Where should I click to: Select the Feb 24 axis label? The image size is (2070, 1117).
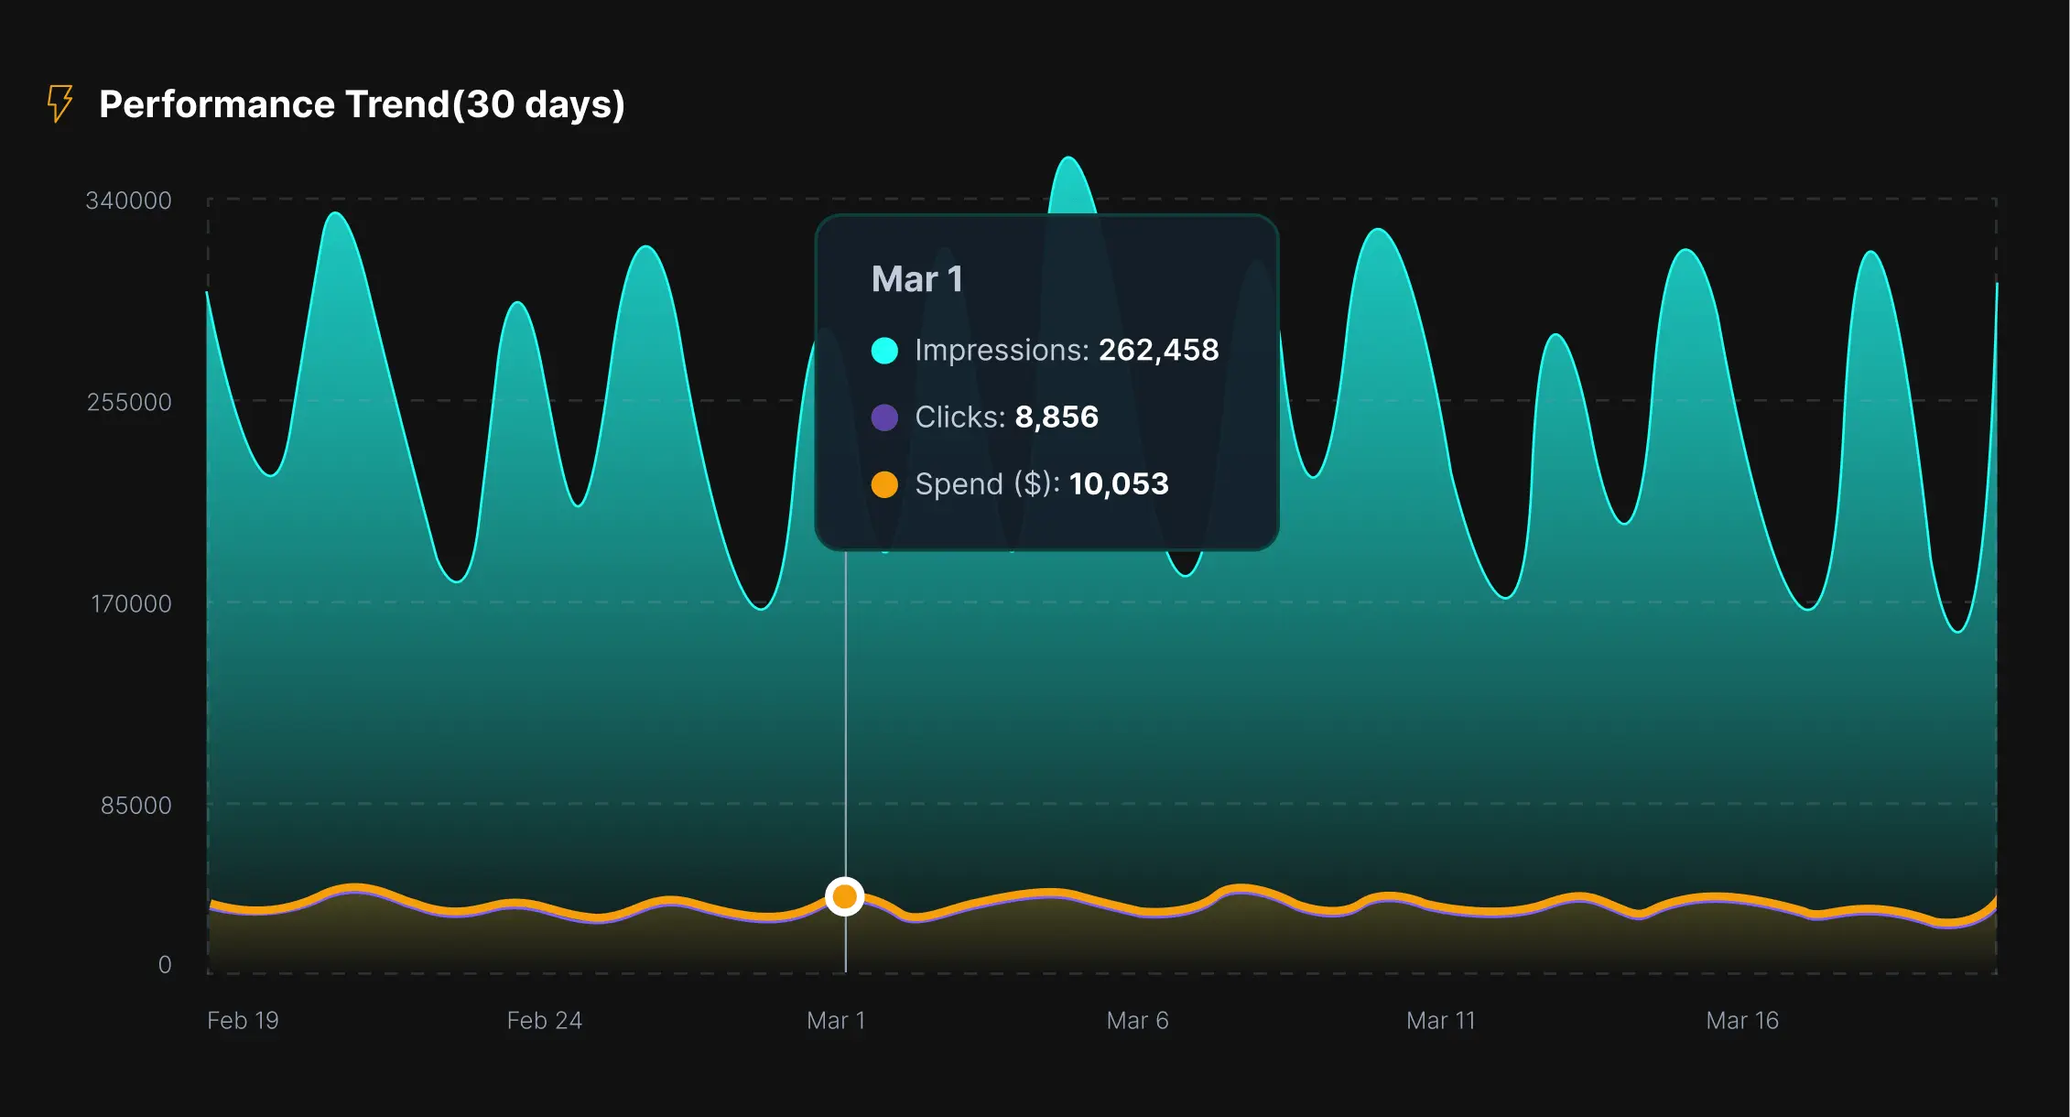546,1020
